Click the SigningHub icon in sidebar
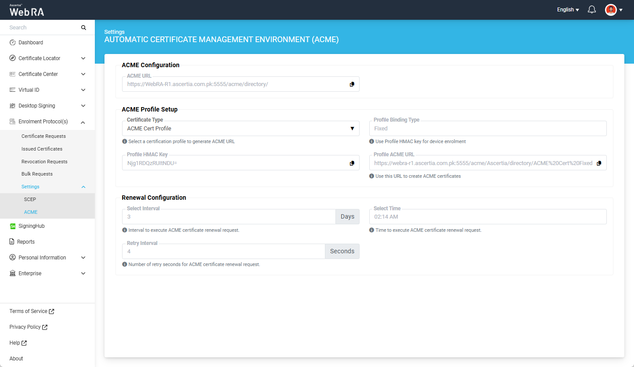The image size is (634, 367). 13,226
